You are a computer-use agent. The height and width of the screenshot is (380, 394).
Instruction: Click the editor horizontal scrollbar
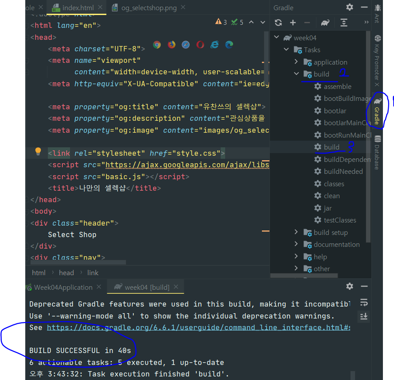[x=78, y=262]
